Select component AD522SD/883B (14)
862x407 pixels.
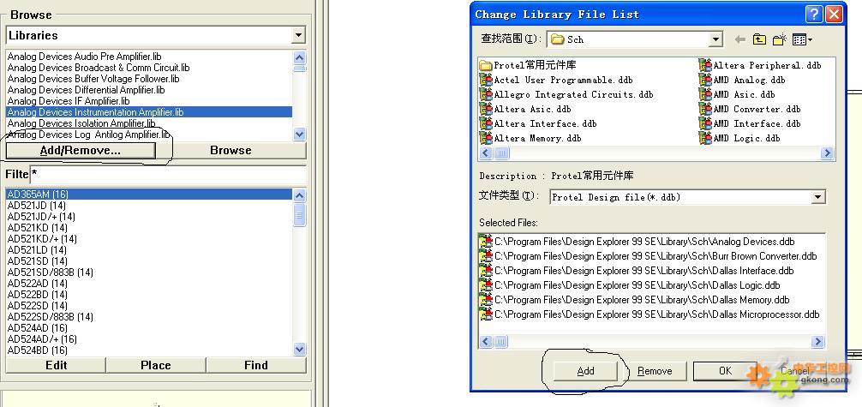tap(50, 317)
